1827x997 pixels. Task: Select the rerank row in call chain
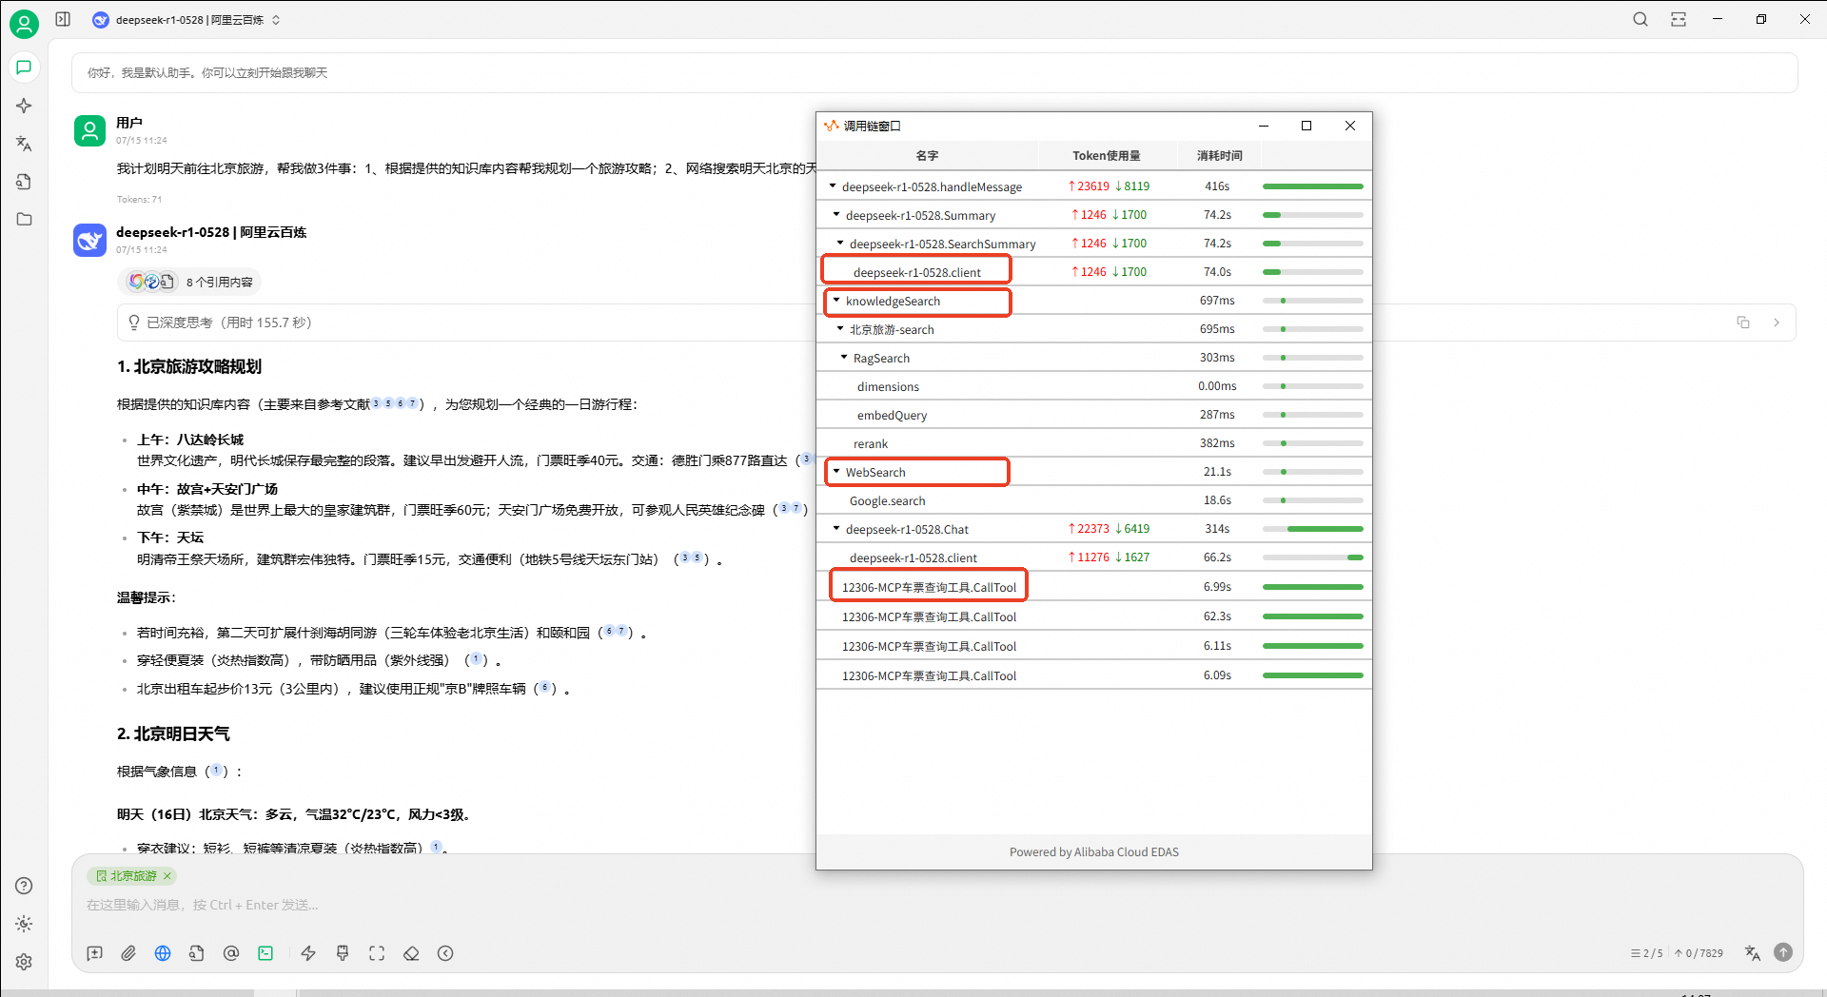(870, 444)
